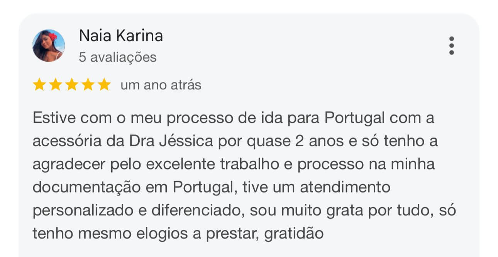The width and height of the screenshot is (498, 257).
Task: Click the second yellow rating star
Action: (55, 85)
